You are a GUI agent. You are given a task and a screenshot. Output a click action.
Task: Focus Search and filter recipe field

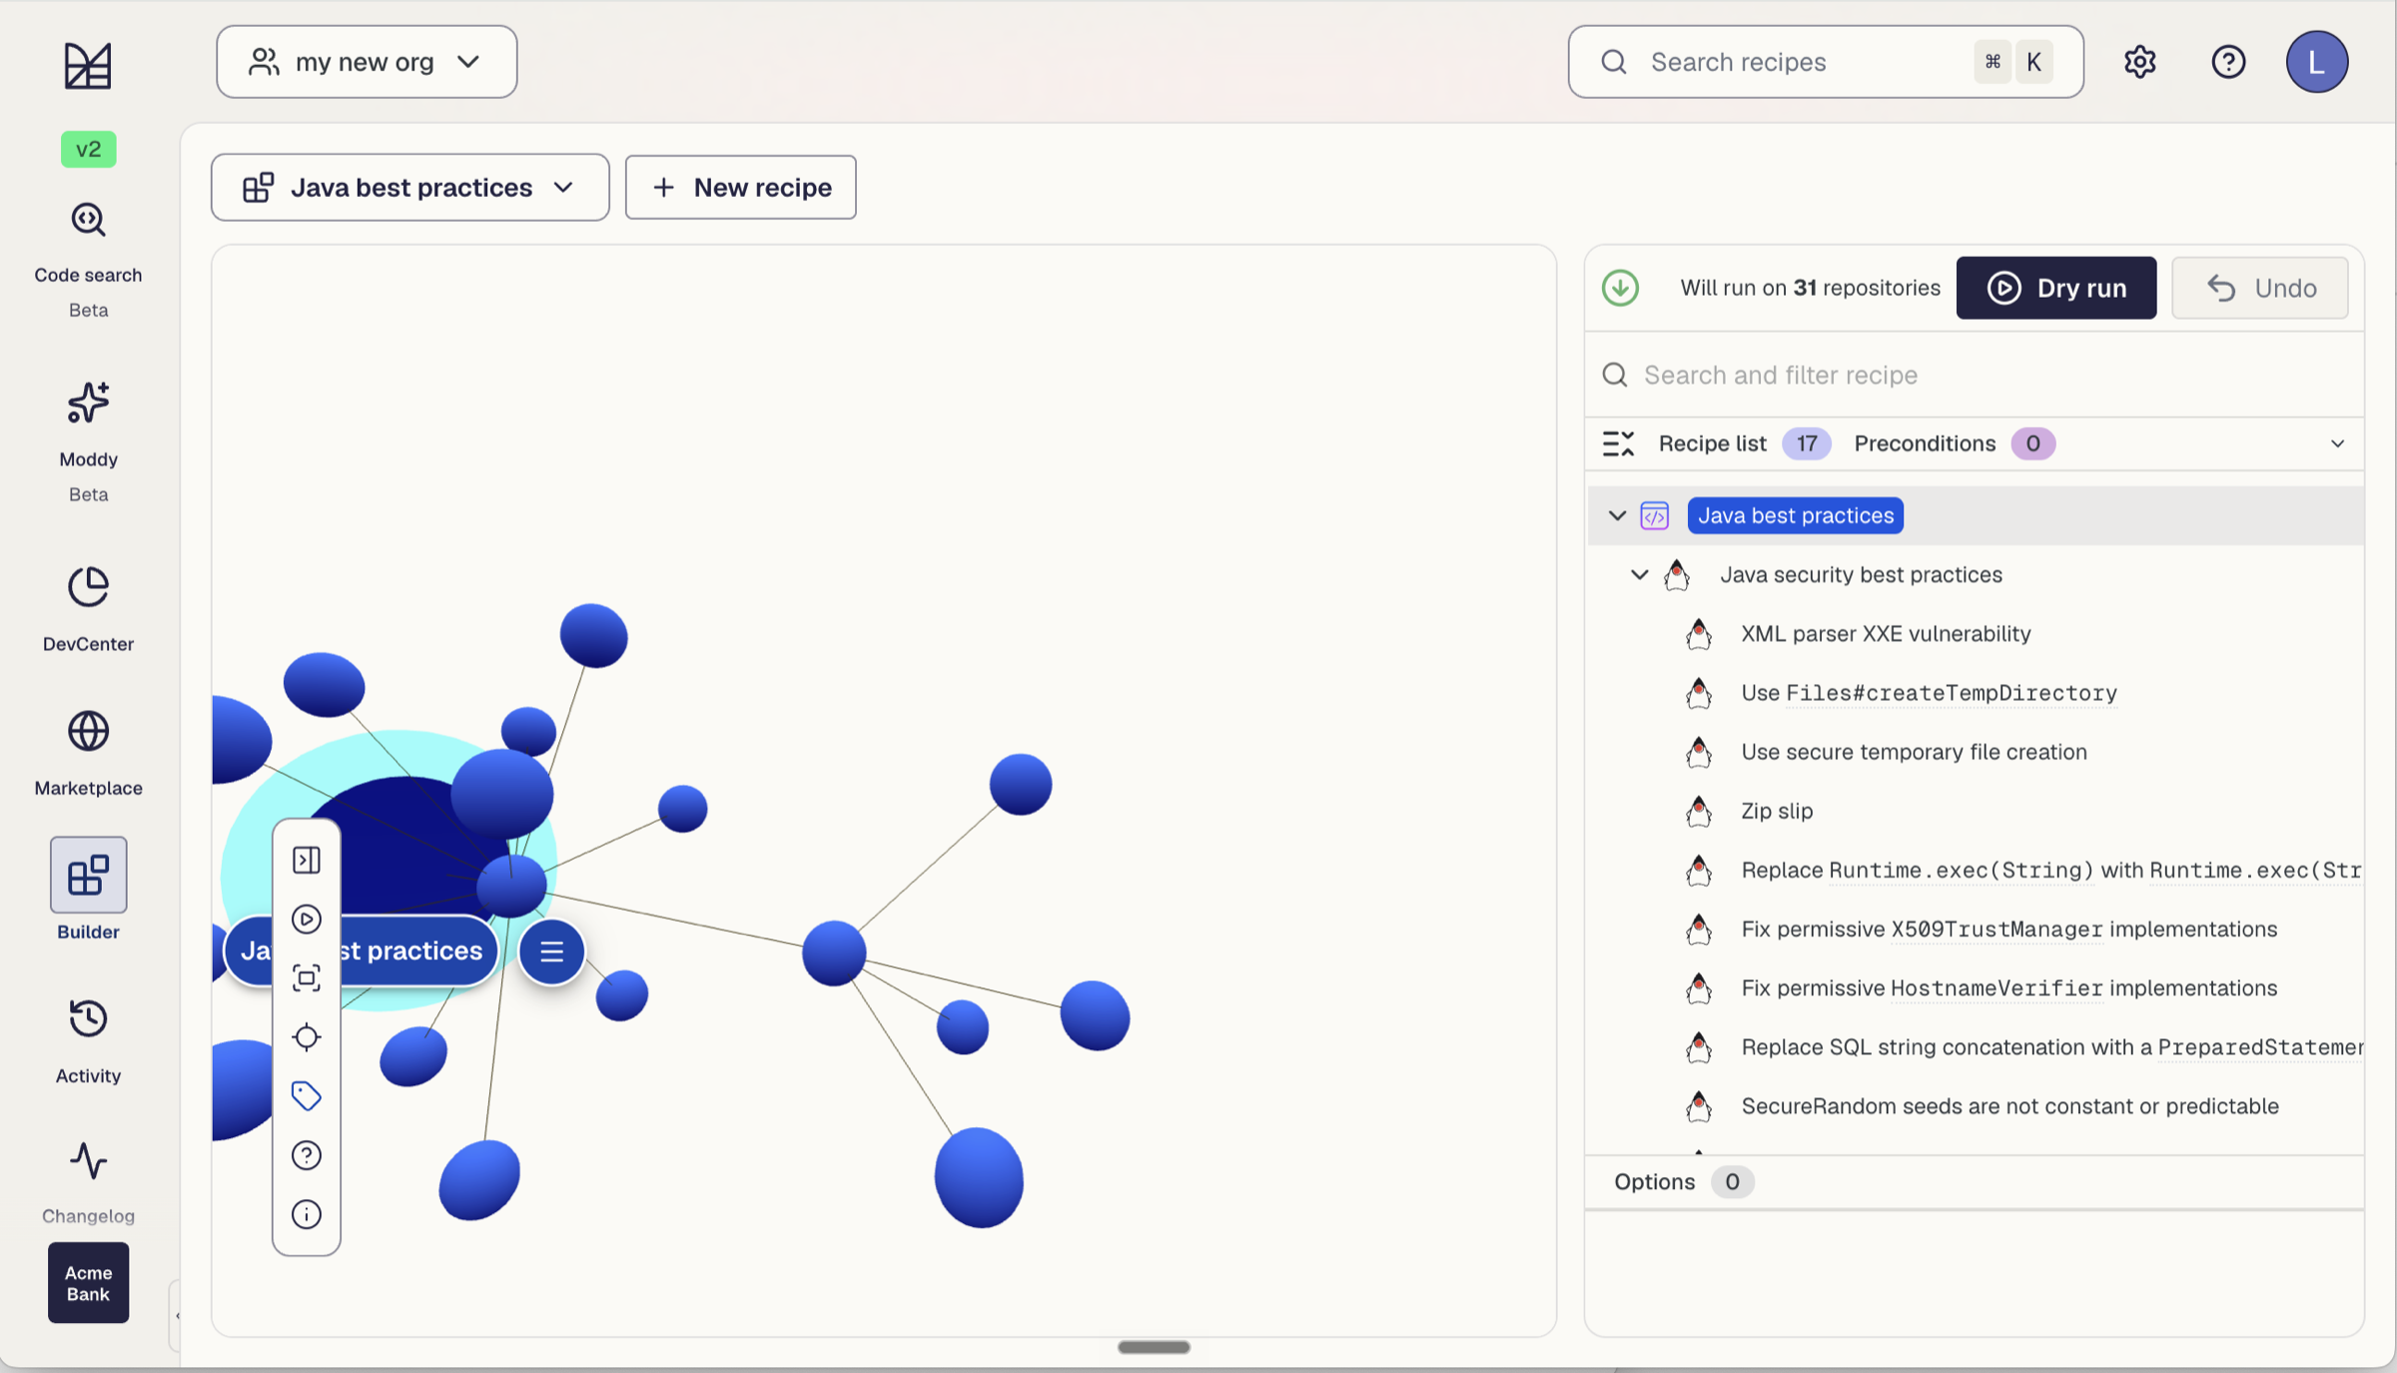(1974, 374)
